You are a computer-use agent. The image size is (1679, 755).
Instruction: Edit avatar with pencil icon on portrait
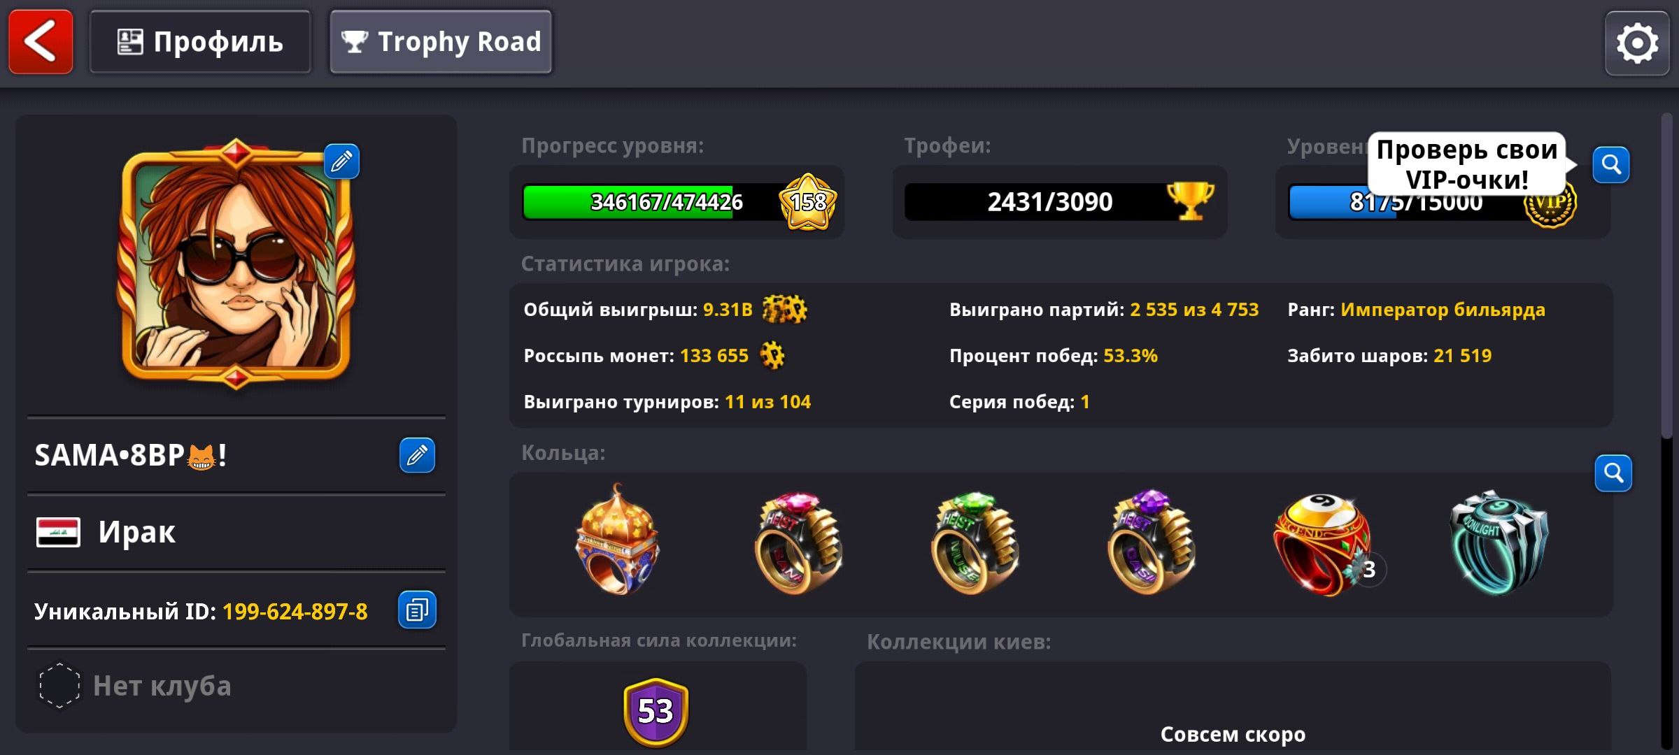(x=341, y=161)
